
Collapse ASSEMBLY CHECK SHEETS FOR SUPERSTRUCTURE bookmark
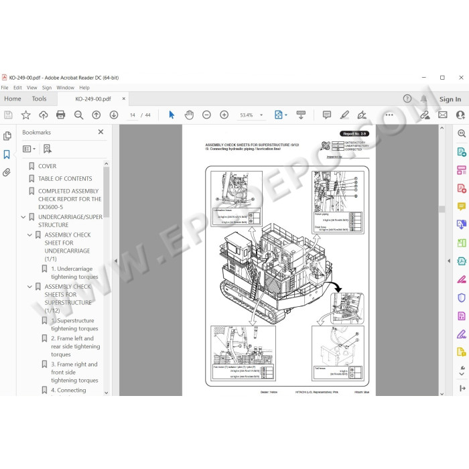tap(29, 287)
